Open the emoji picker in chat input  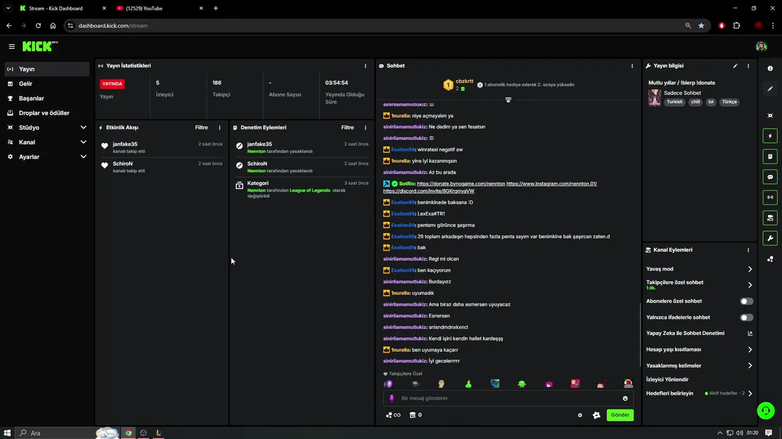pos(625,398)
